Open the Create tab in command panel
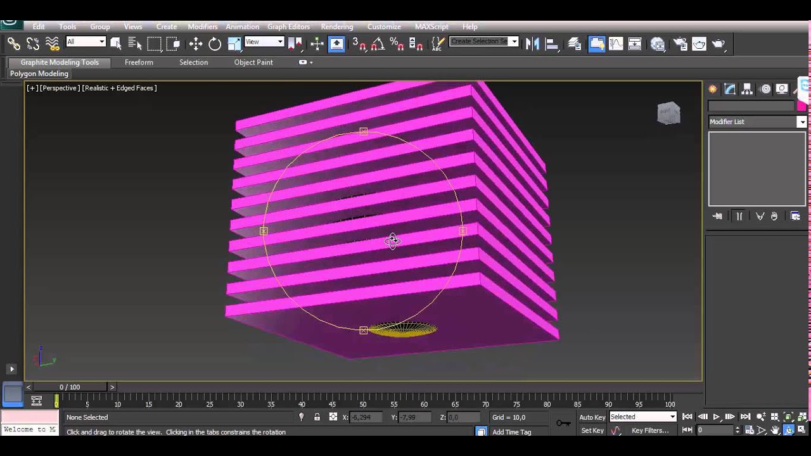 [x=713, y=89]
